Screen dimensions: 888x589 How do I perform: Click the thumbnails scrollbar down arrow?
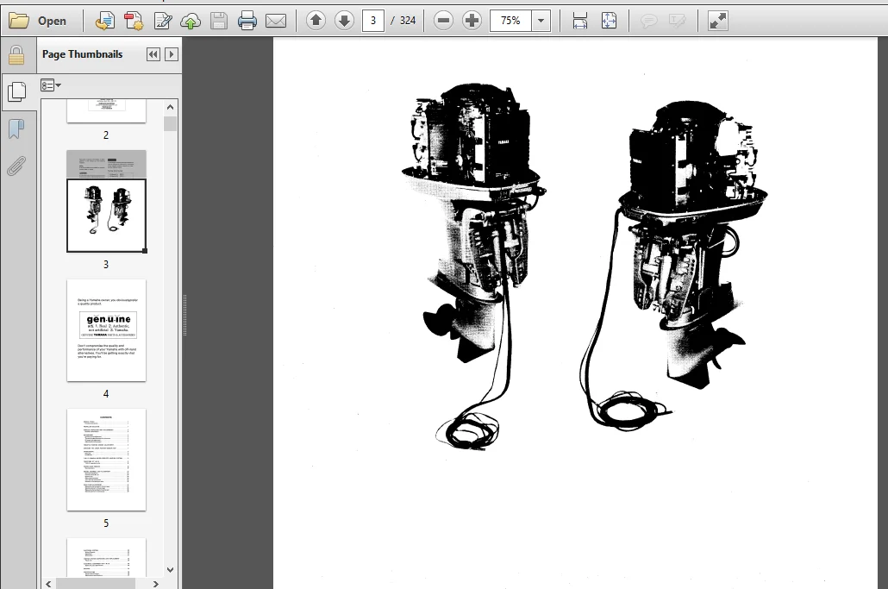coord(171,570)
